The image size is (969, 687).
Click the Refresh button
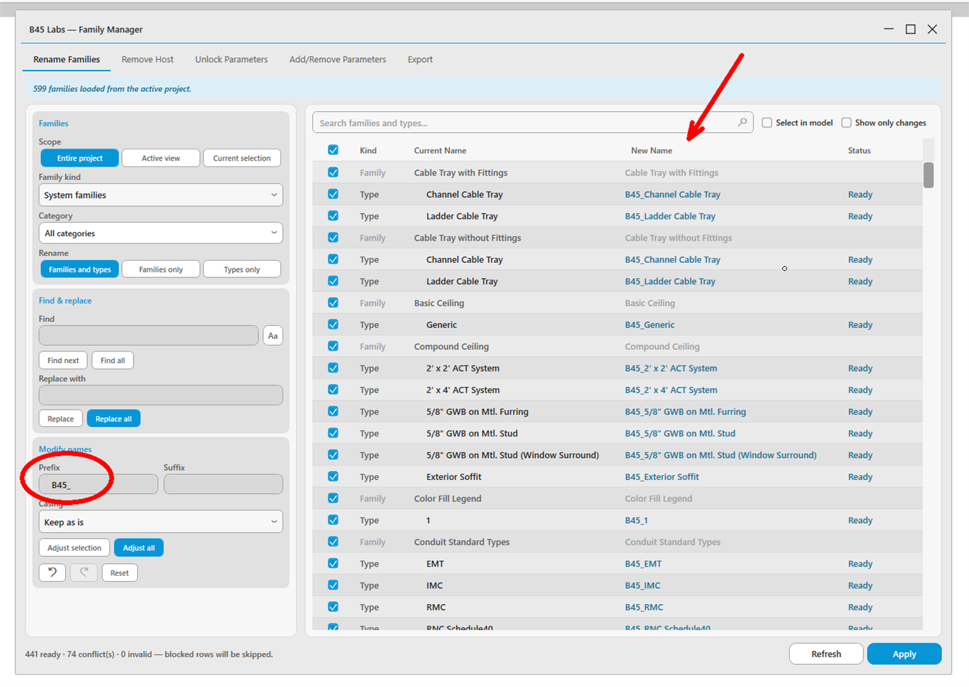[826, 654]
